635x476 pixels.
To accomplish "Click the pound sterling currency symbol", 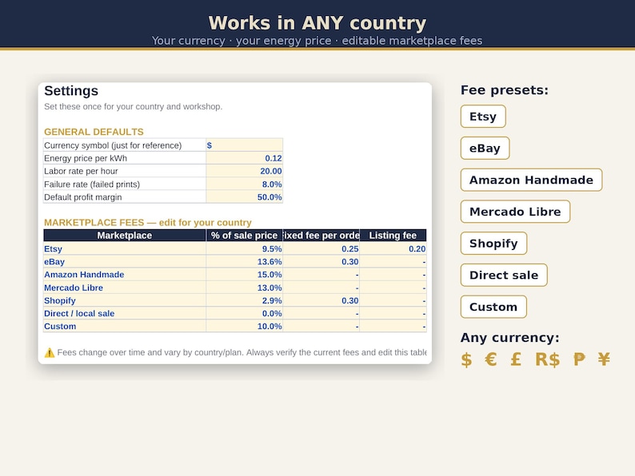I will click(x=516, y=359).
